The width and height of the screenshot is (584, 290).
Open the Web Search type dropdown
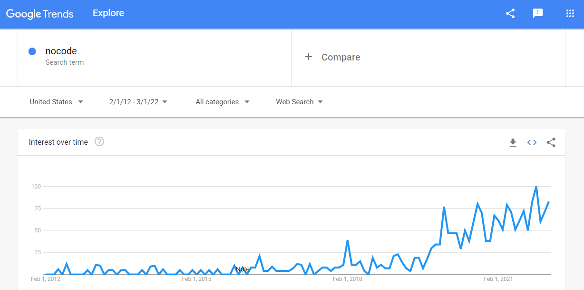(300, 102)
